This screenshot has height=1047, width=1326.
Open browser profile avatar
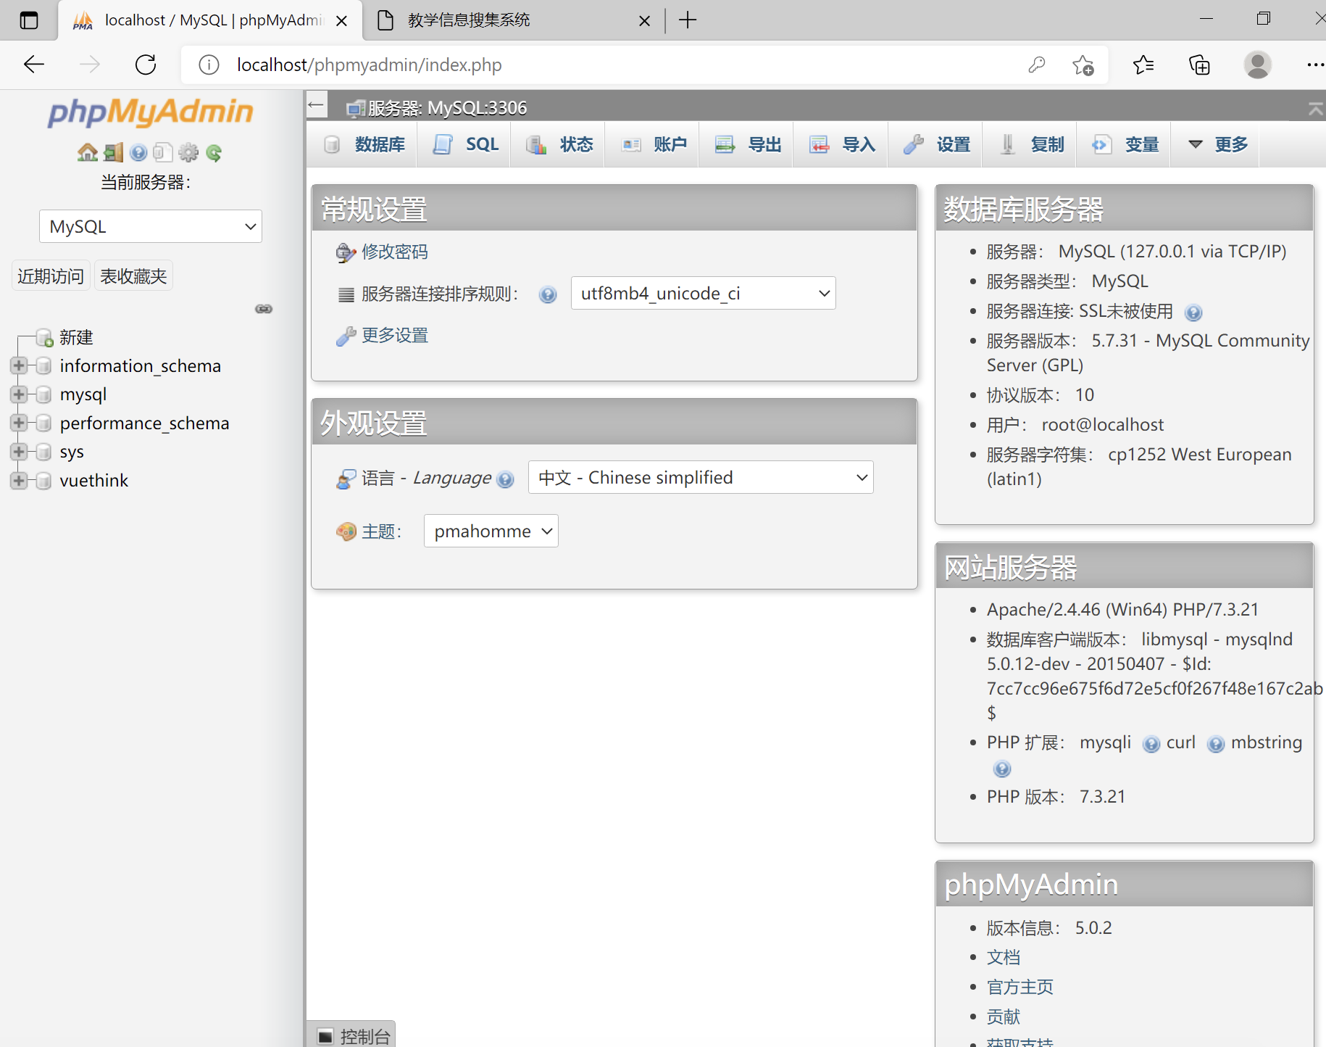[1257, 65]
